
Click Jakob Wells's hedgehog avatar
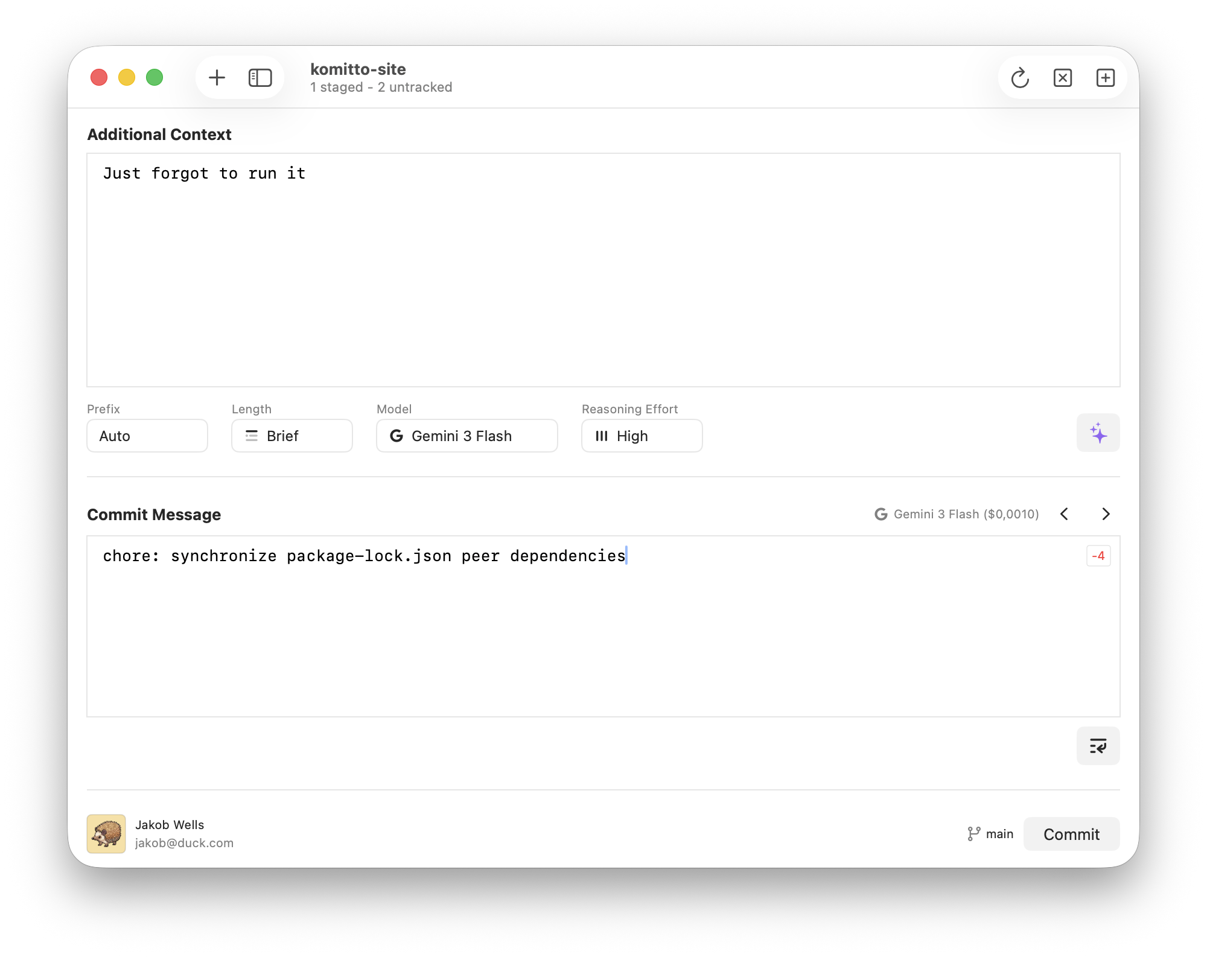pos(106,833)
